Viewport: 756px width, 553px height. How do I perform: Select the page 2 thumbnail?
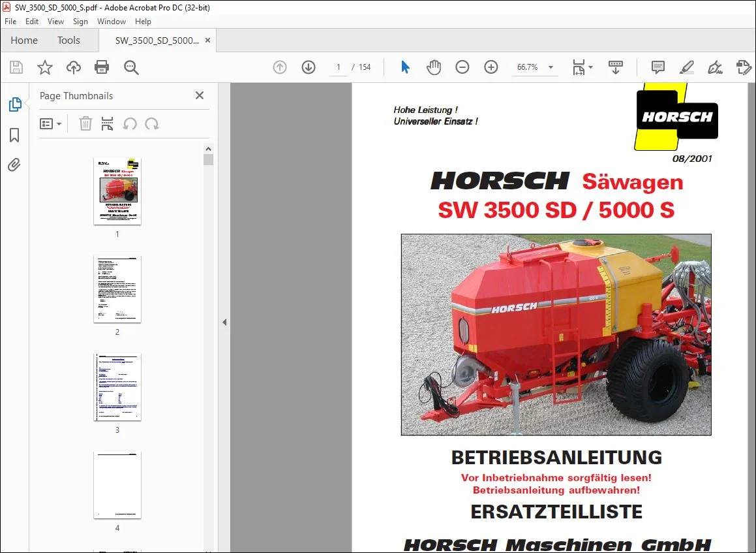[117, 289]
